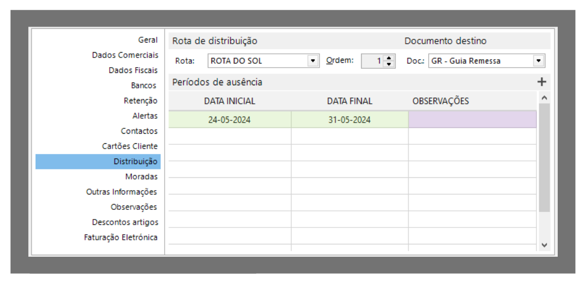Decrease the Ordem value with down arrow
Viewport: 587px width, 286px height.
tap(389, 64)
